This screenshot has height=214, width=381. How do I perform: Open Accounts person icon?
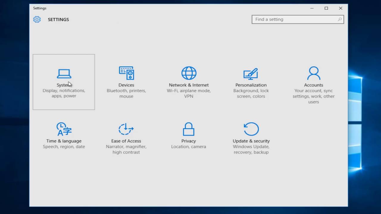313,73
